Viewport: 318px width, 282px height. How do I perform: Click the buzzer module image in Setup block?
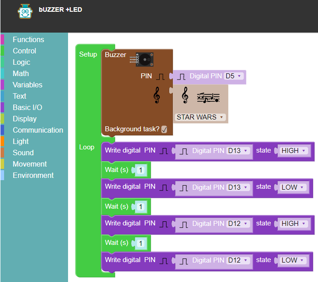click(142, 59)
